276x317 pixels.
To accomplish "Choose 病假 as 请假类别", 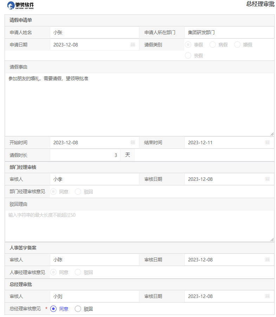I will (212, 45).
